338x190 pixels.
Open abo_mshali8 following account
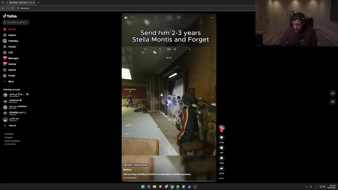[x=16, y=95]
